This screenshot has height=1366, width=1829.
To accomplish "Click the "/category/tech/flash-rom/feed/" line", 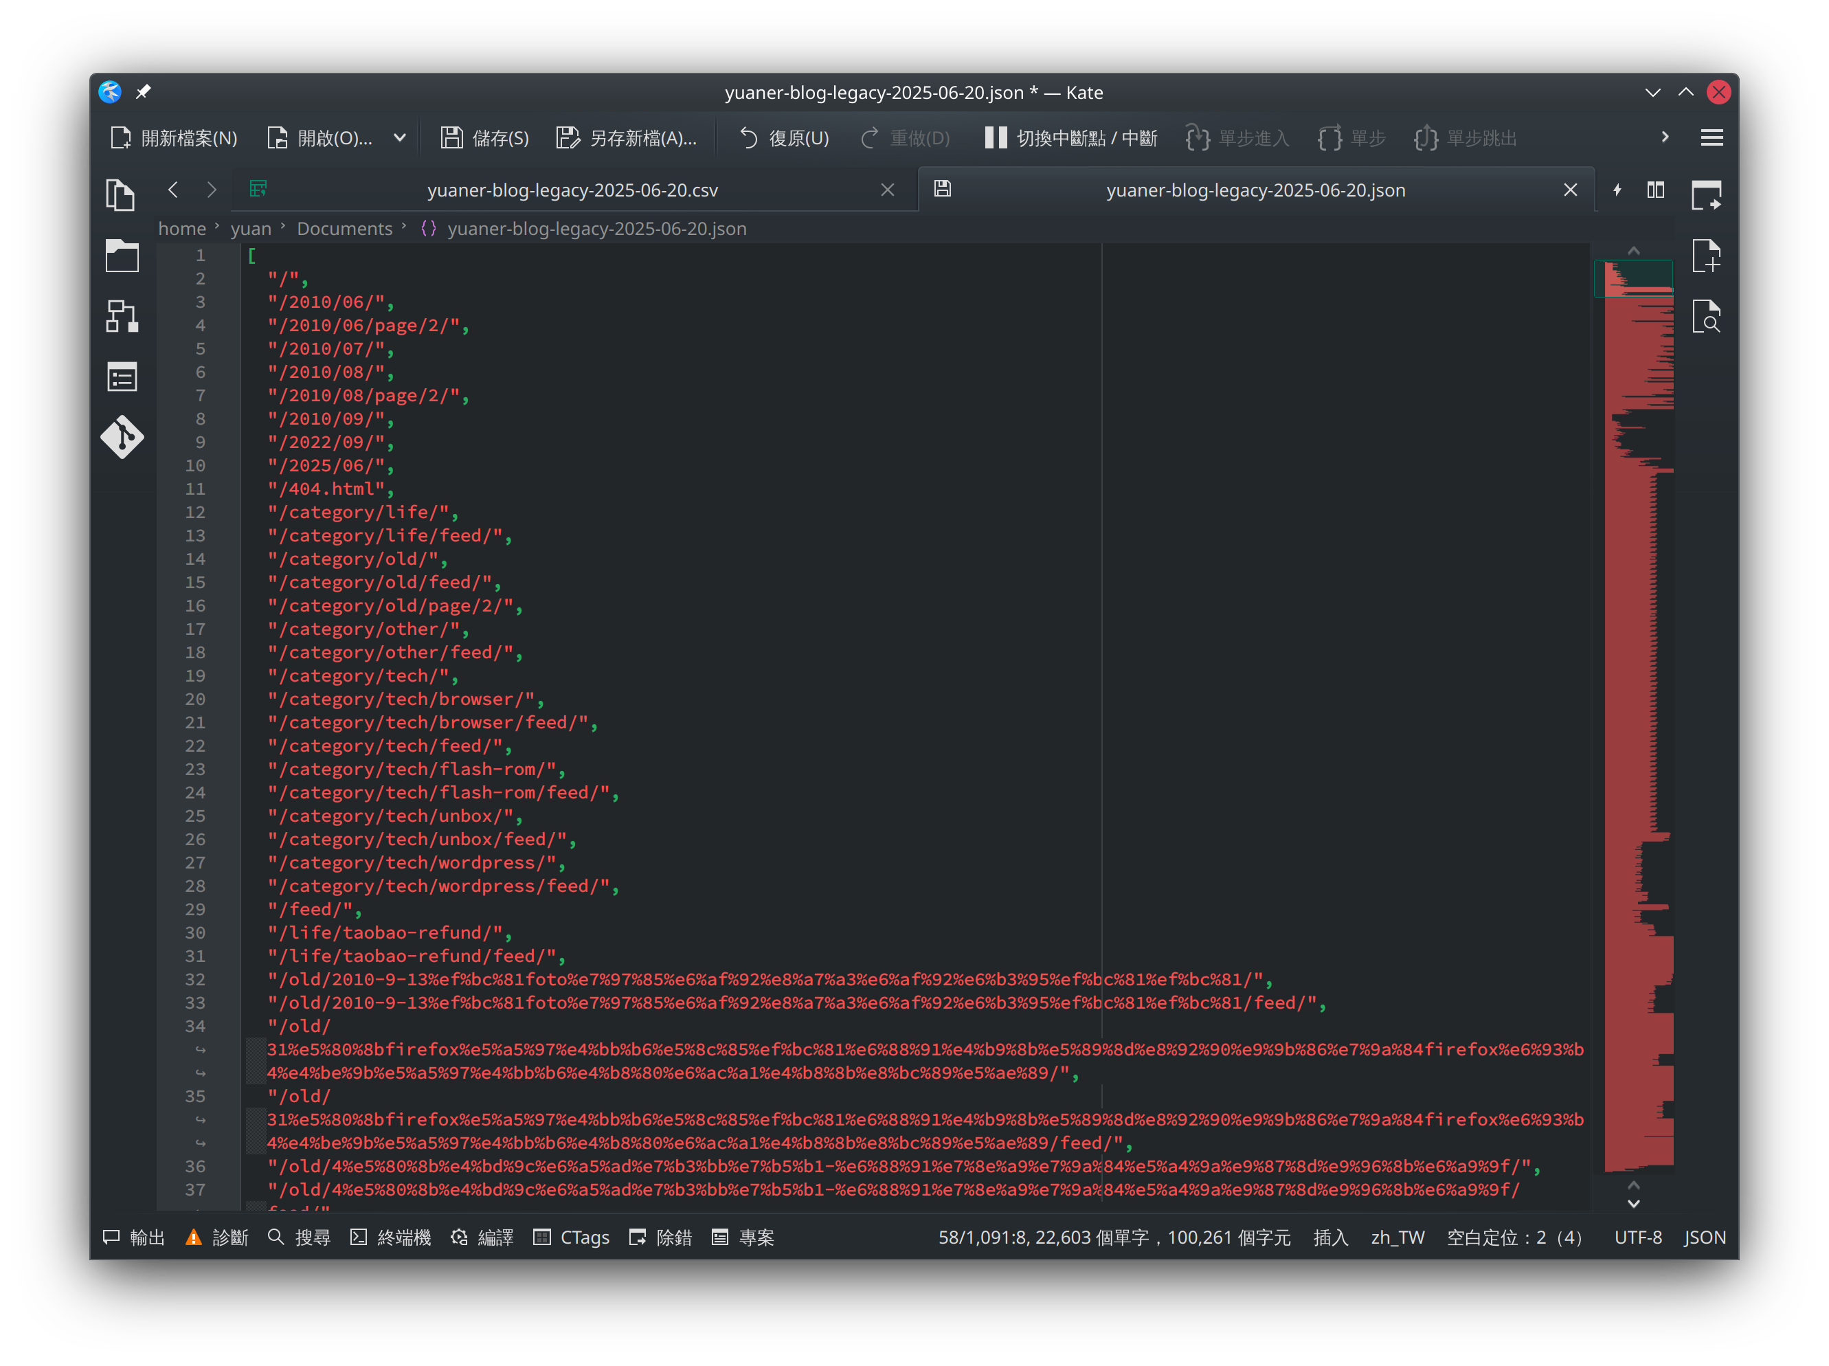I will pos(443,792).
